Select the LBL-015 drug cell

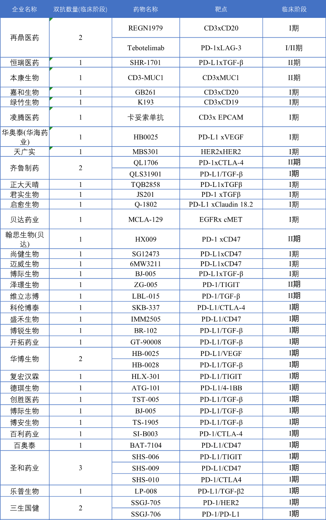tap(146, 295)
